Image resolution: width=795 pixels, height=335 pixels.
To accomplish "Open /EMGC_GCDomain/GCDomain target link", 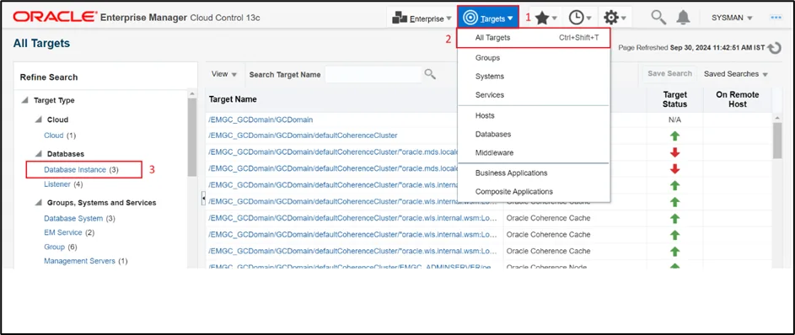I will click(261, 120).
